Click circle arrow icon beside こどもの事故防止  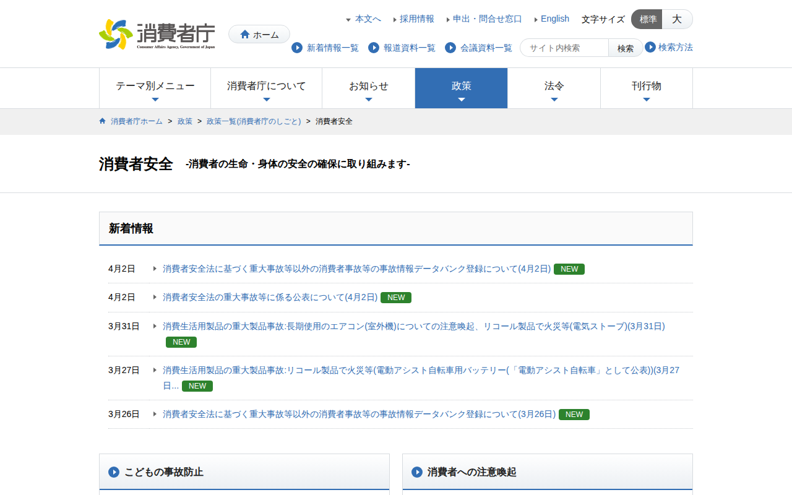click(x=114, y=472)
